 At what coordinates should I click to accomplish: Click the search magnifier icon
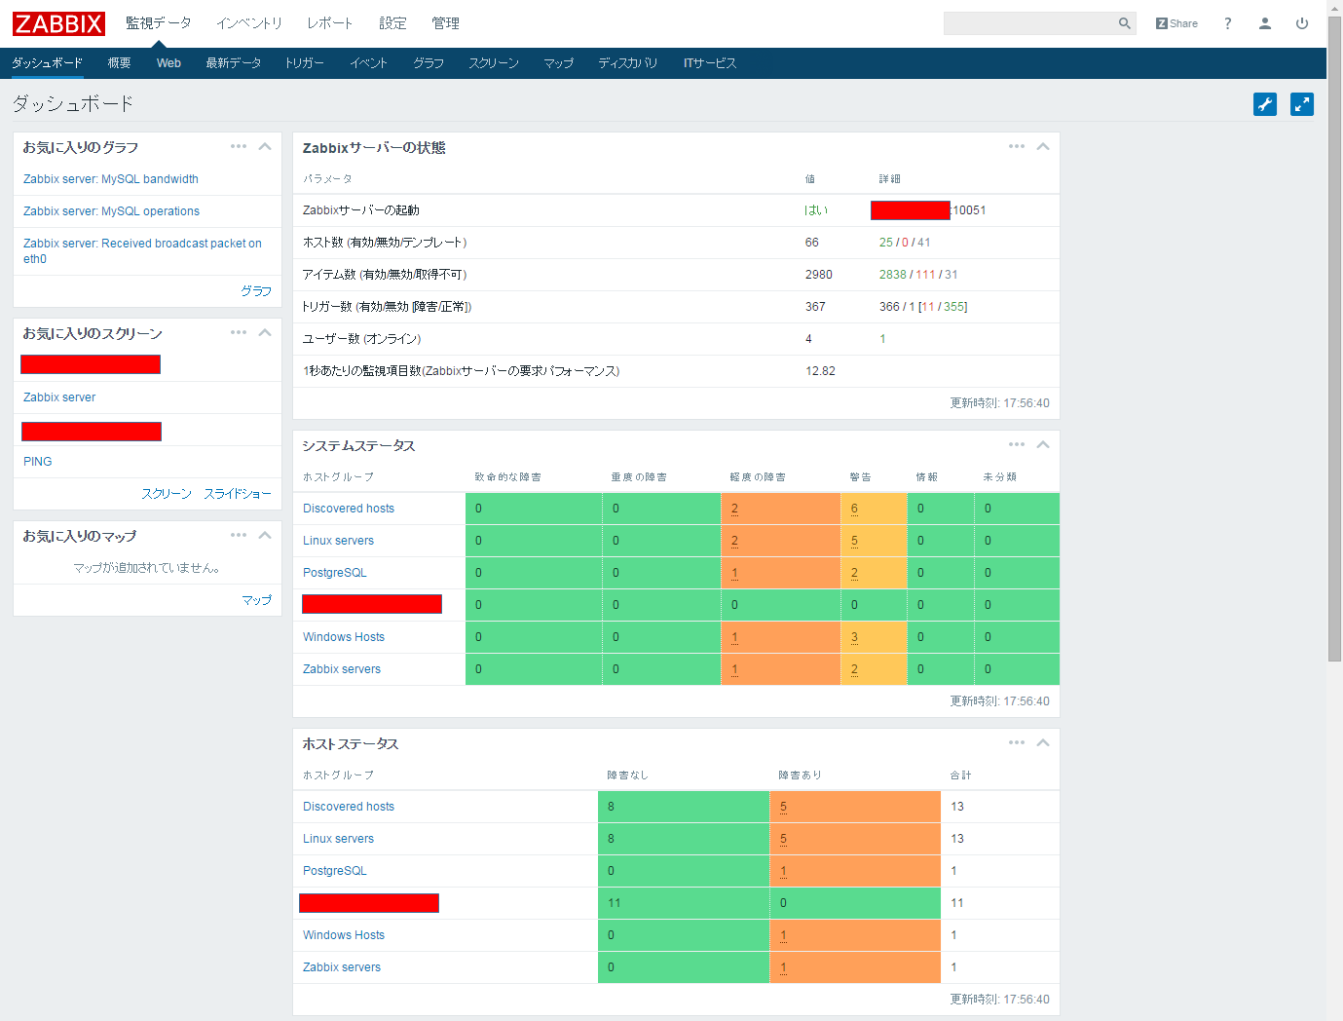1125,23
